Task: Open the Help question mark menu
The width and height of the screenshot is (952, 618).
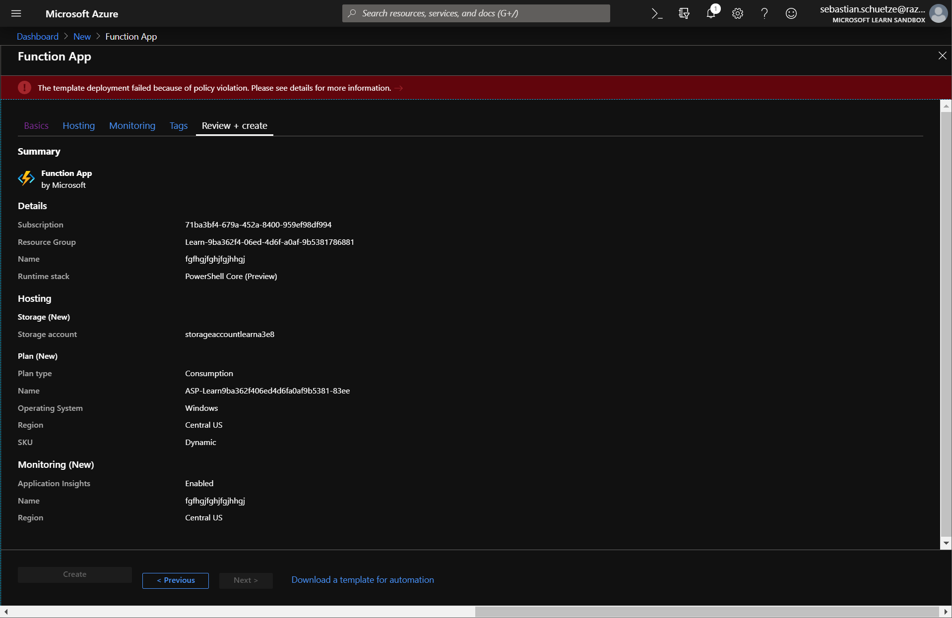Action: (764, 13)
